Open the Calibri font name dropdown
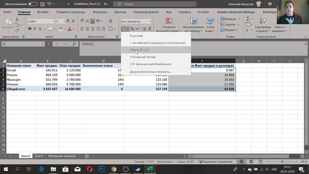This screenshot has width=309, height=174. coord(54,21)
